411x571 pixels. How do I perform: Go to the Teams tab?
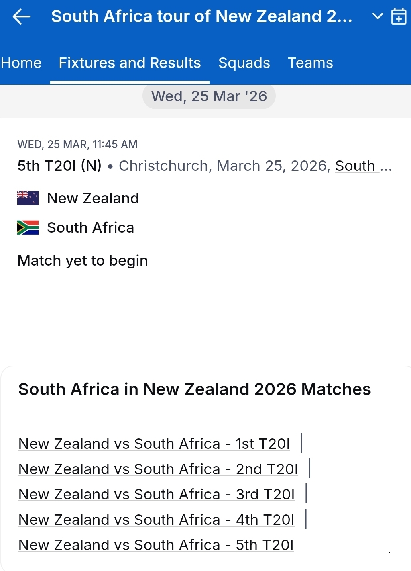point(310,63)
